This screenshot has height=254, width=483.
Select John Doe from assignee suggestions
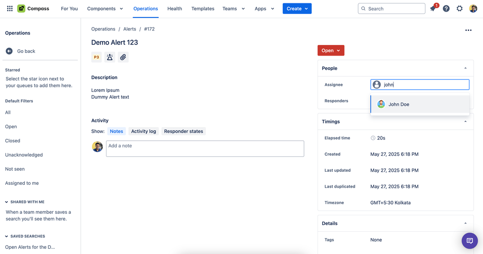click(420, 104)
